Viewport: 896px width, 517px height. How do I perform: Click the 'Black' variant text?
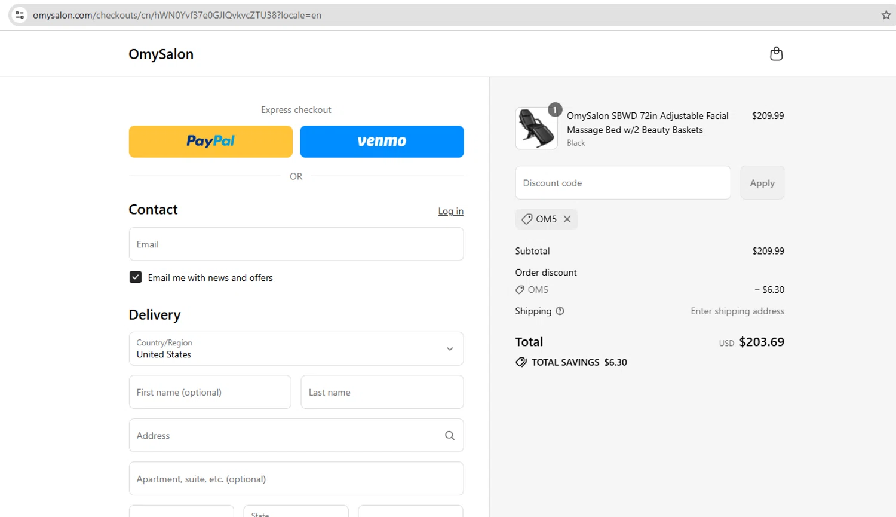(x=576, y=143)
